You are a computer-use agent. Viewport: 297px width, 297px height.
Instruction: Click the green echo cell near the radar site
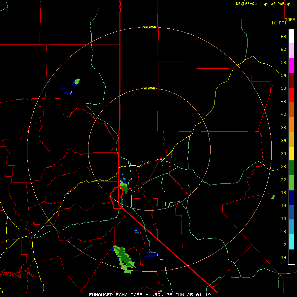click(x=124, y=185)
